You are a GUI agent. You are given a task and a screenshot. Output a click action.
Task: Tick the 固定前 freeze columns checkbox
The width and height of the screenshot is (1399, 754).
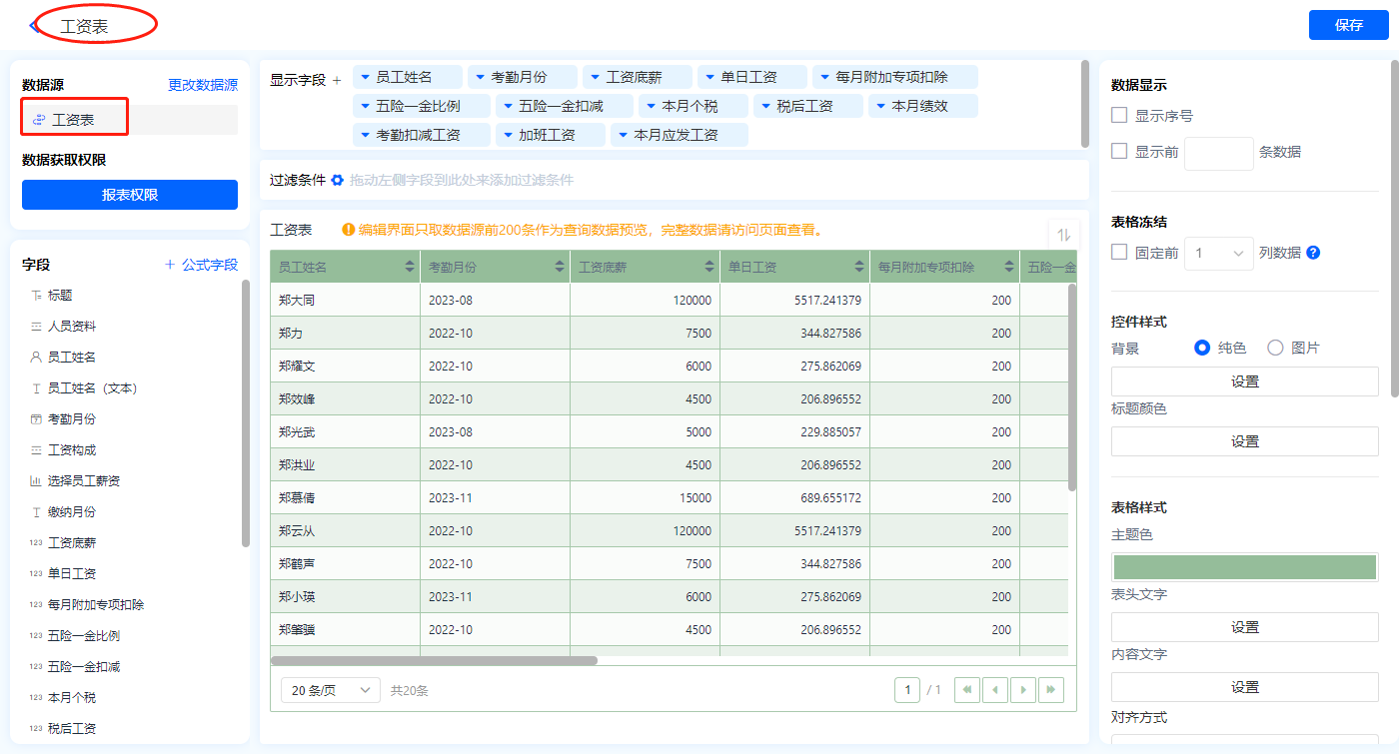1119,253
